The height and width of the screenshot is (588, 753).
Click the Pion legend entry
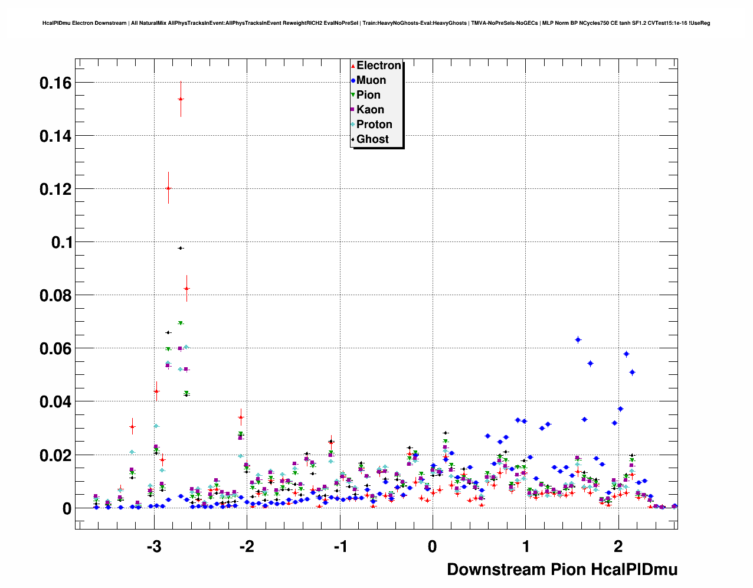click(366, 95)
